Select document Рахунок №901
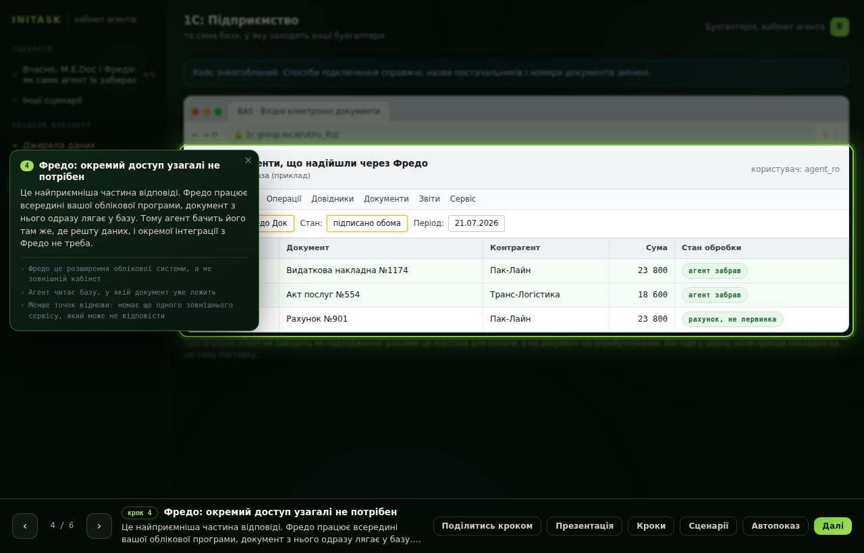Screen dimensions: 864x553 (x=317, y=319)
